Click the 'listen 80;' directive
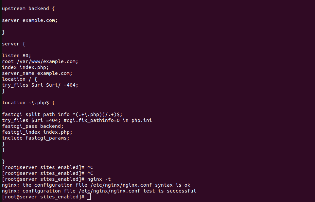Image resolution: width=315 pixels, height=202 pixels. [16, 56]
